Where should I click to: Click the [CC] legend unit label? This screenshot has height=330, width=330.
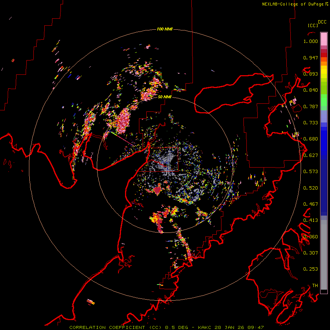pyautogui.click(x=313, y=25)
